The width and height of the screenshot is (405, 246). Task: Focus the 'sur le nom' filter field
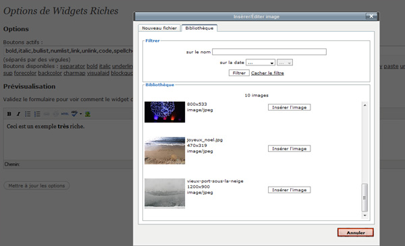(269, 52)
